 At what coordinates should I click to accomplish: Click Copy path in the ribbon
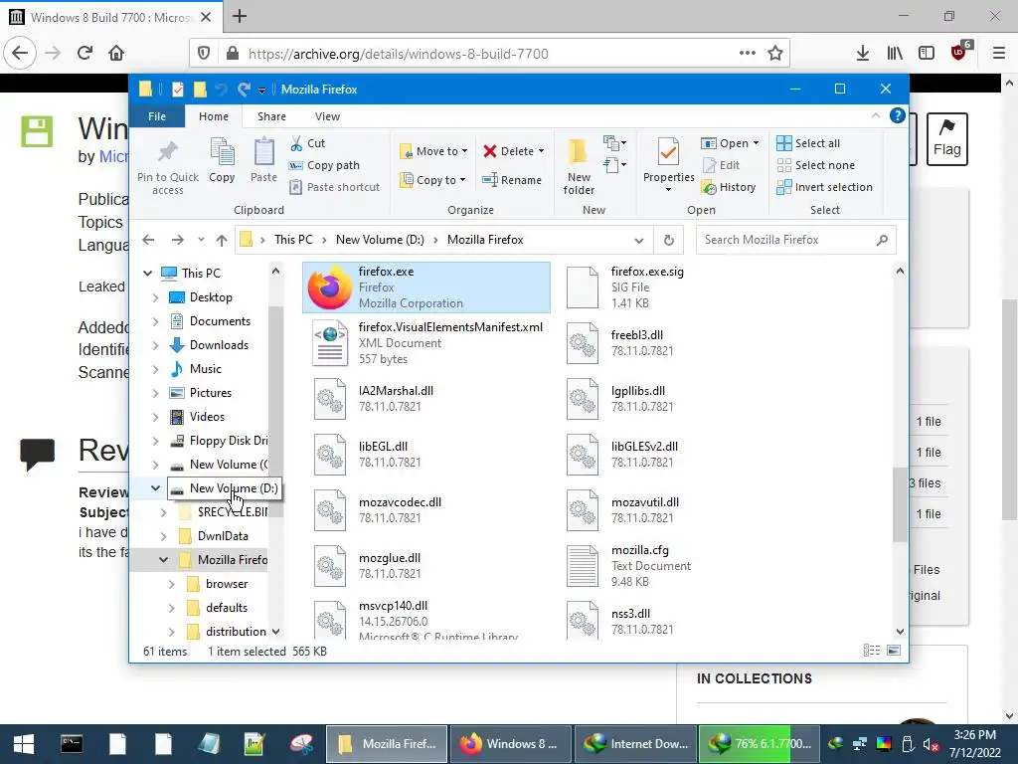click(x=324, y=165)
